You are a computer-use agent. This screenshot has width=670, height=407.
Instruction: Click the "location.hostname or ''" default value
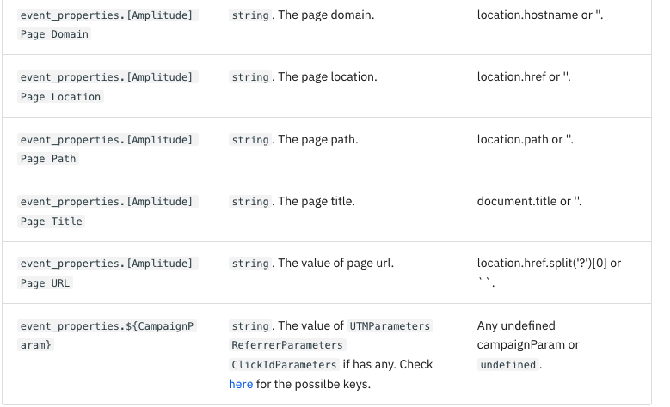click(x=540, y=15)
